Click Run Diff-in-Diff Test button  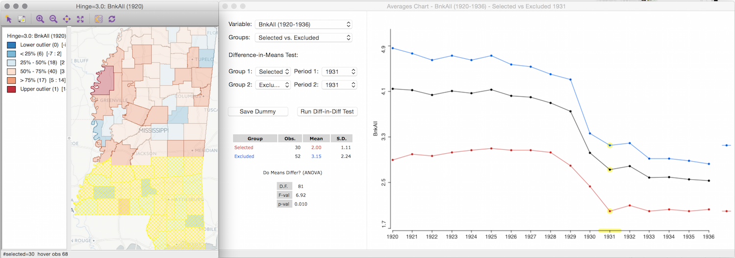tap(327, 112)
